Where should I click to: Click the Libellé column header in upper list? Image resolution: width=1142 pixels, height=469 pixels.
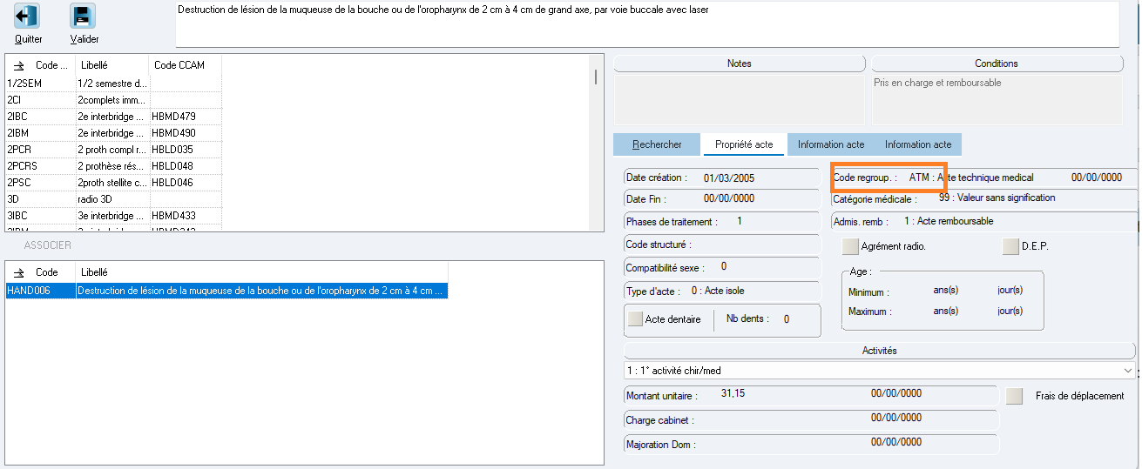pos(111,65)
